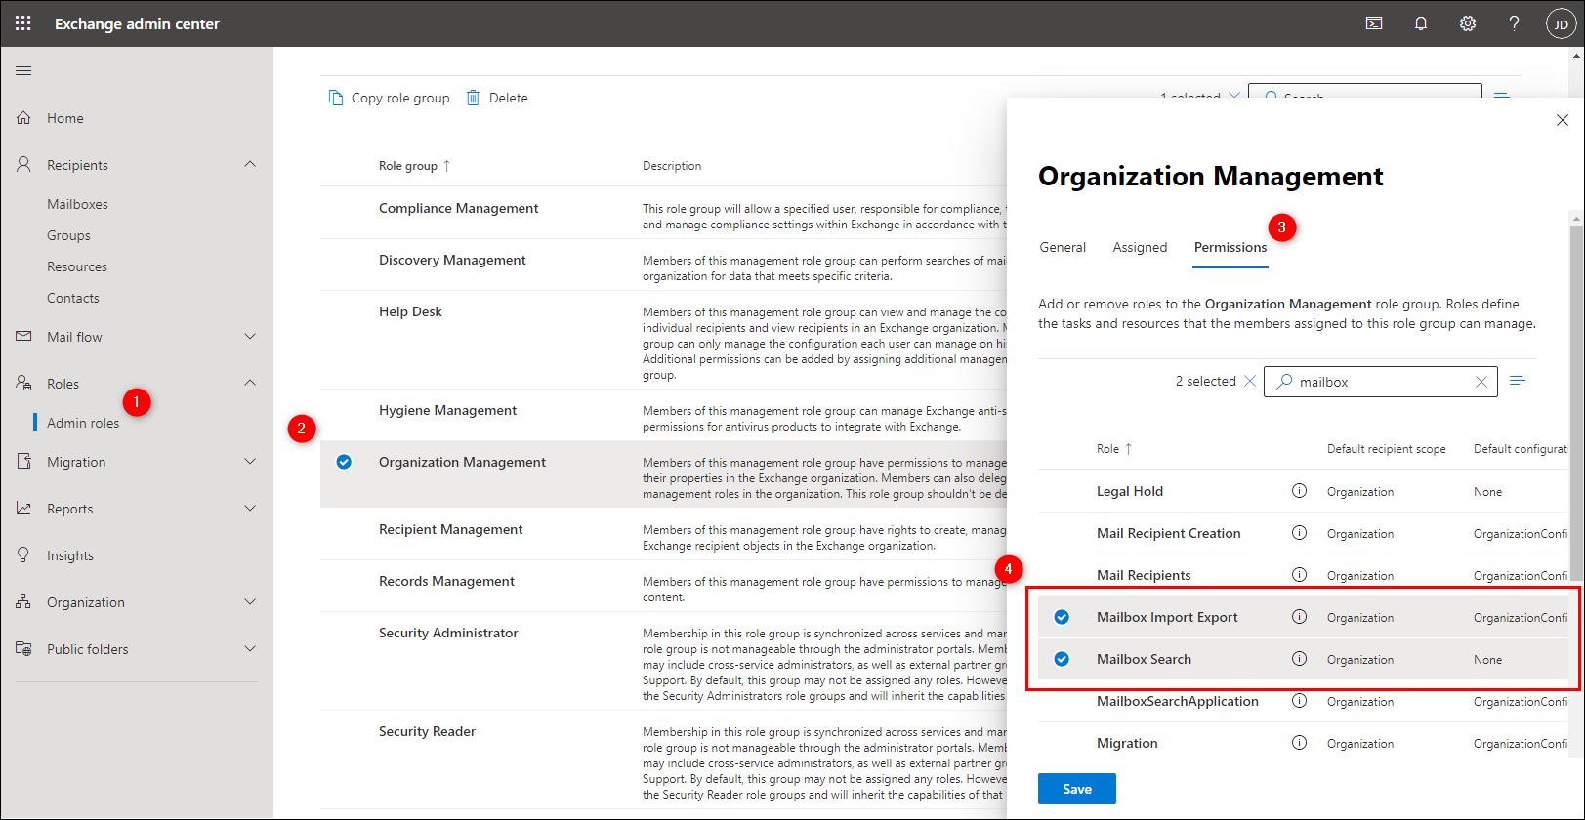Click the Insights lightbulb icon
Screen dimensions: 1585x820
click(23, 554)
